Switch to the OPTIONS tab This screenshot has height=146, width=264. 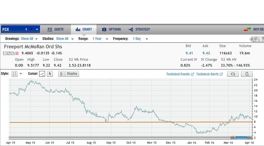tap(112, 29)
